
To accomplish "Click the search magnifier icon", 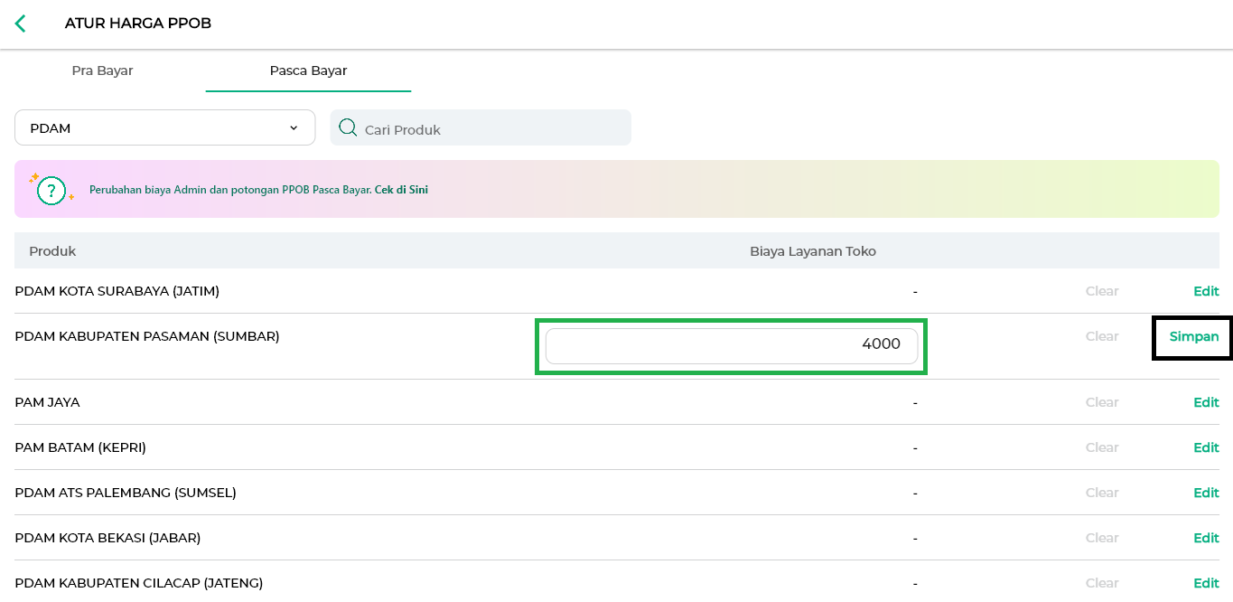I will tap(348, 128).
